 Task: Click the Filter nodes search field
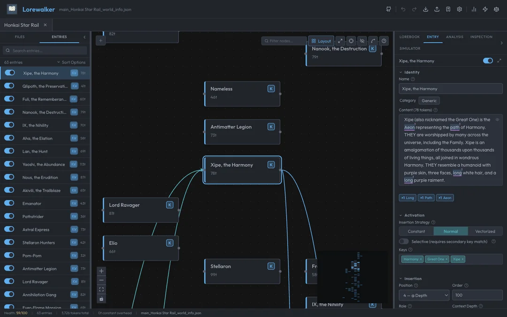click(x=284, y=41)
